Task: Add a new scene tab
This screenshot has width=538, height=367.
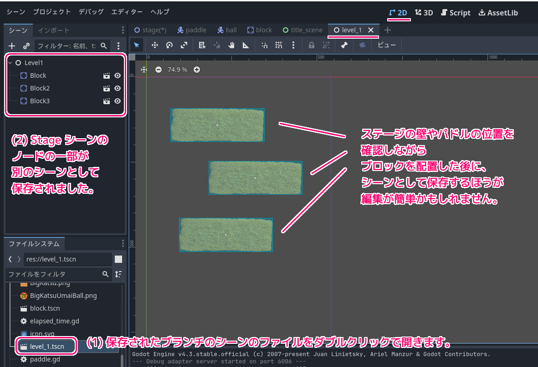Action: click(388, 30)
